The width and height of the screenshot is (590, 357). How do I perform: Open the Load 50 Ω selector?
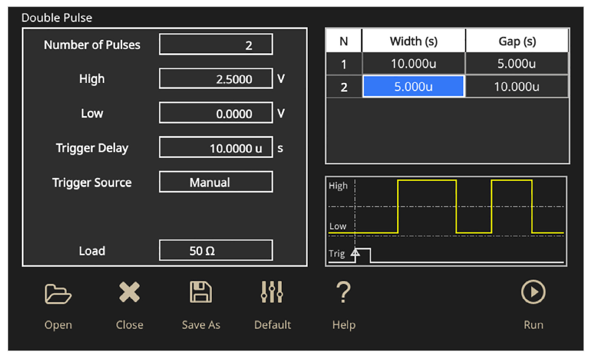pyautogui.click(x=216, y=250)
